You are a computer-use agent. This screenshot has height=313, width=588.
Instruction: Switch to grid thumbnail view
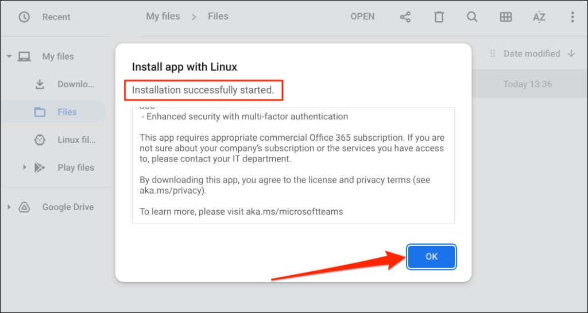505,17
